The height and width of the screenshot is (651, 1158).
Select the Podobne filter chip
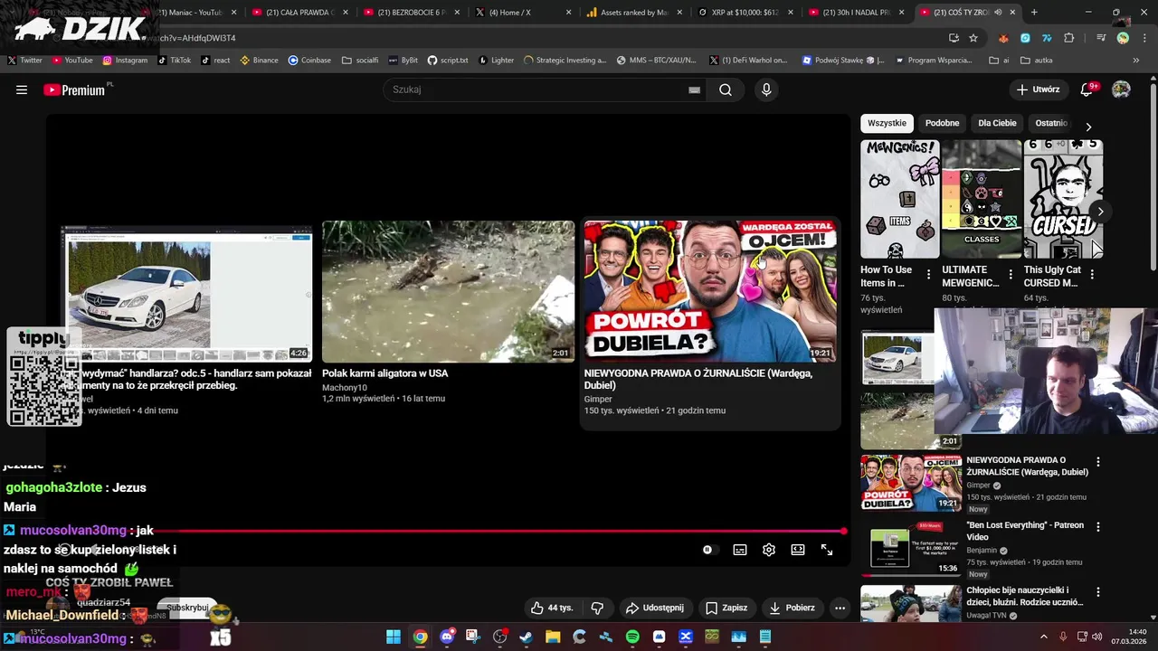tap(942, 123)
